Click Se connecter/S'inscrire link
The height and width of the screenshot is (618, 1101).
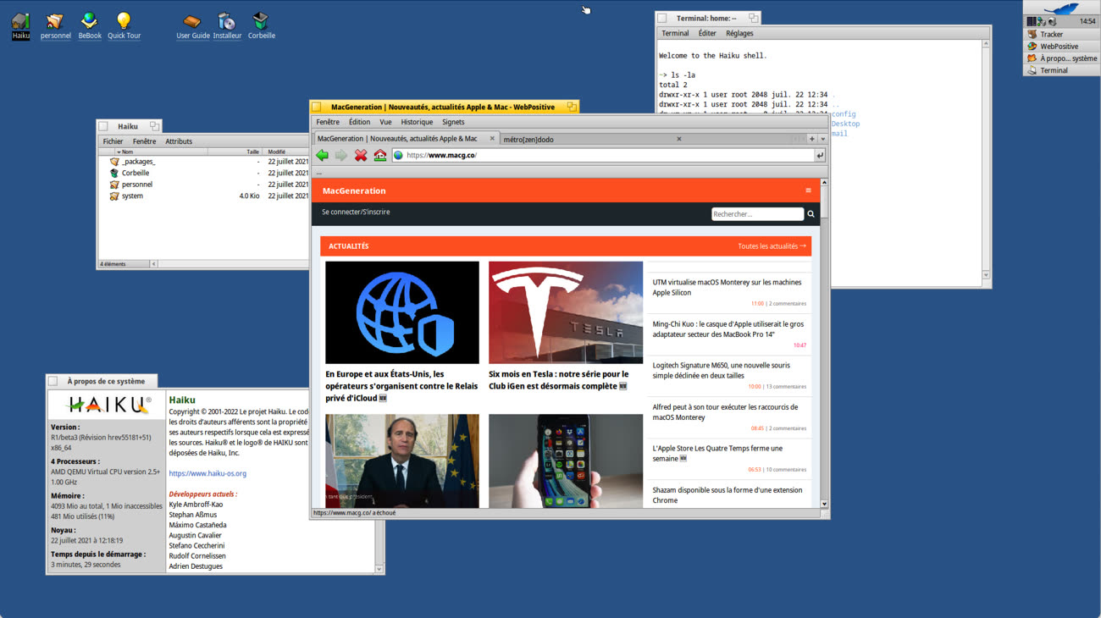pos(356,212)
